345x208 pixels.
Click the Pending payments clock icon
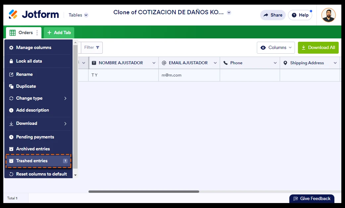(11, 137)
